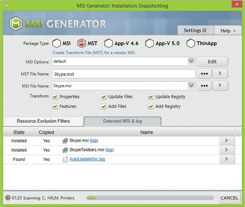Click the clock icon in status bar

(x=8, y=198)
